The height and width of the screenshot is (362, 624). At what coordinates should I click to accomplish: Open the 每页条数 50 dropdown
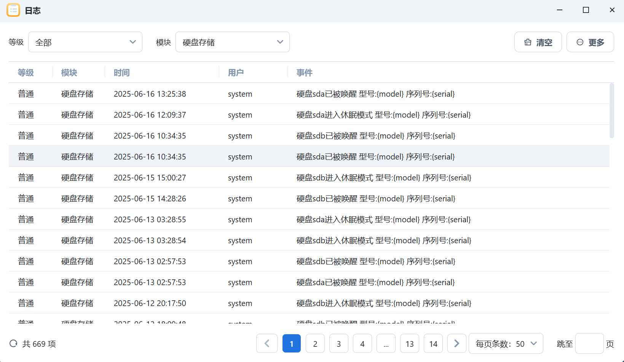(506, 344)
